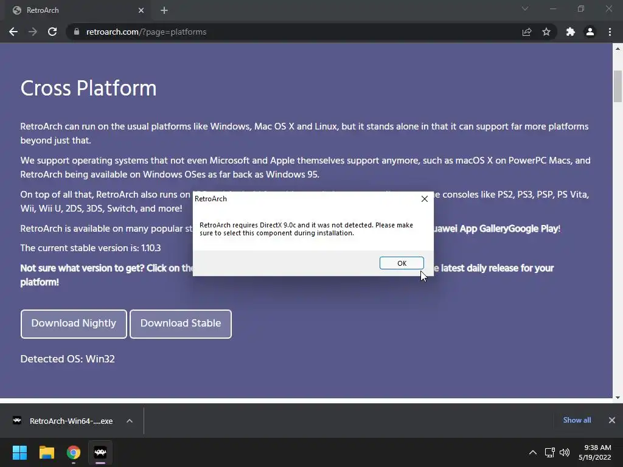
Task: Open the network status tray icon
Action: click(x=550, y=452)
